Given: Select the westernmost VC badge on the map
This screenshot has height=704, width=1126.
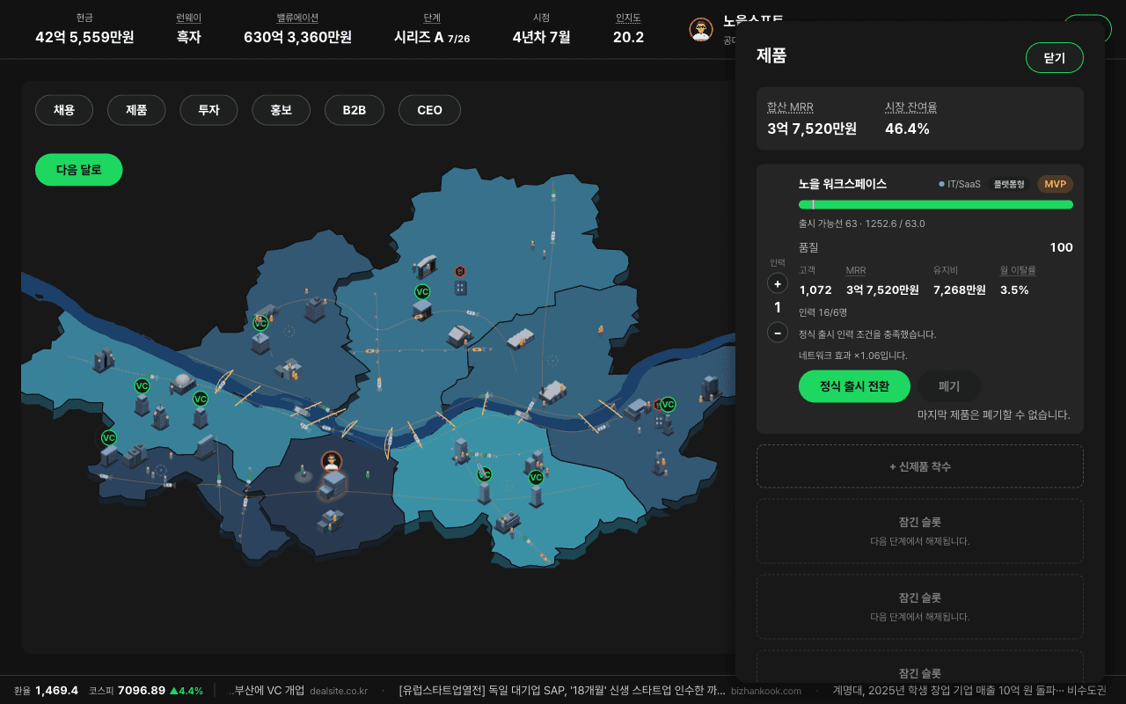Looking at the screenshot, I should [108, 437].
